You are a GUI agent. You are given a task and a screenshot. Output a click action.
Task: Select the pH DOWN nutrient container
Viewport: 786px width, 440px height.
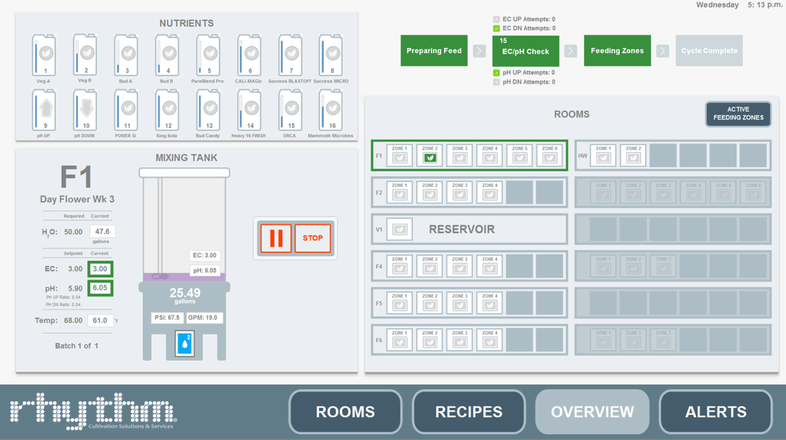tap(84, 111)
